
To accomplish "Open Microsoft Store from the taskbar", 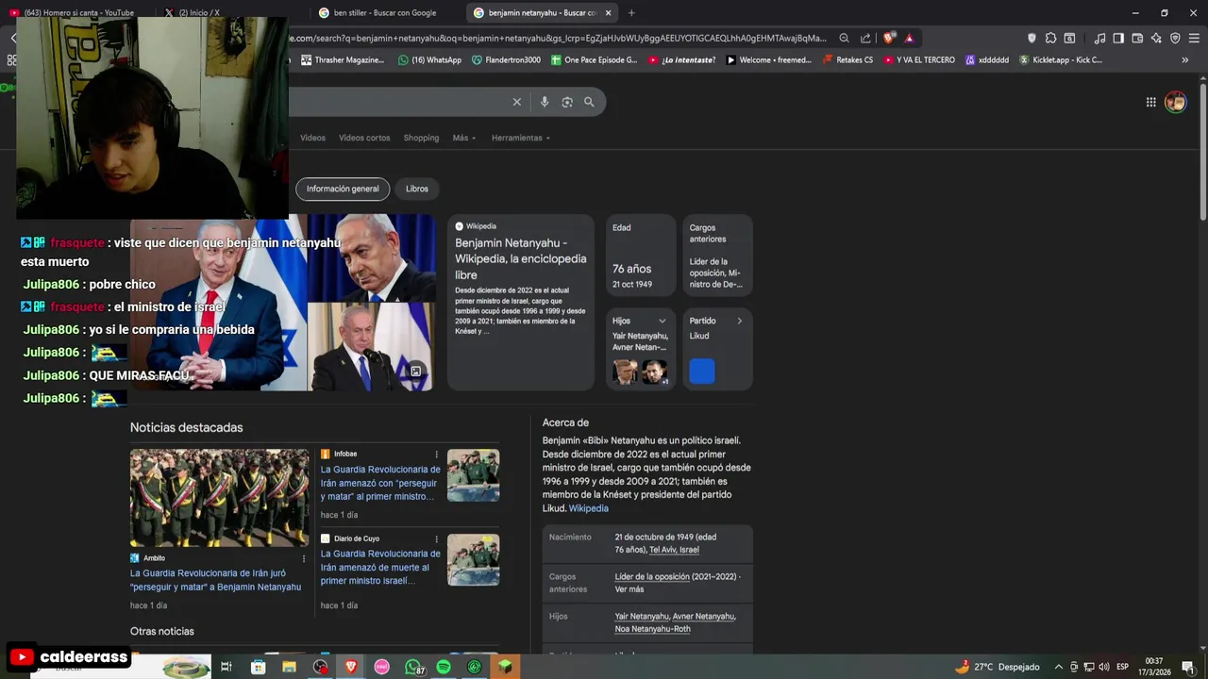I will coord(258,667).
